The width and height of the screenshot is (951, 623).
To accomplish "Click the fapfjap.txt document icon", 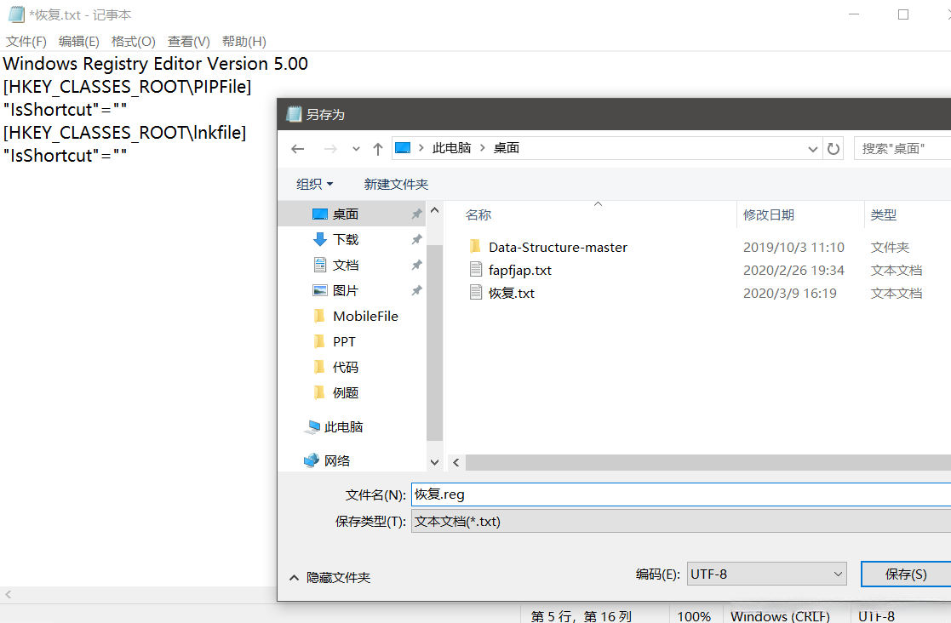I will (476, 270).
